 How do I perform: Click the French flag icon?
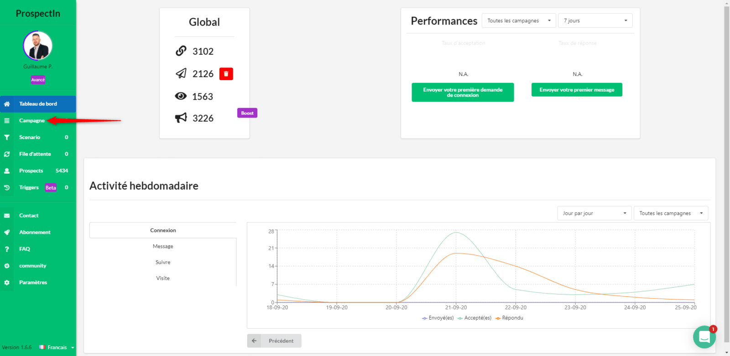pyautogui.click(x=42, y=347)
